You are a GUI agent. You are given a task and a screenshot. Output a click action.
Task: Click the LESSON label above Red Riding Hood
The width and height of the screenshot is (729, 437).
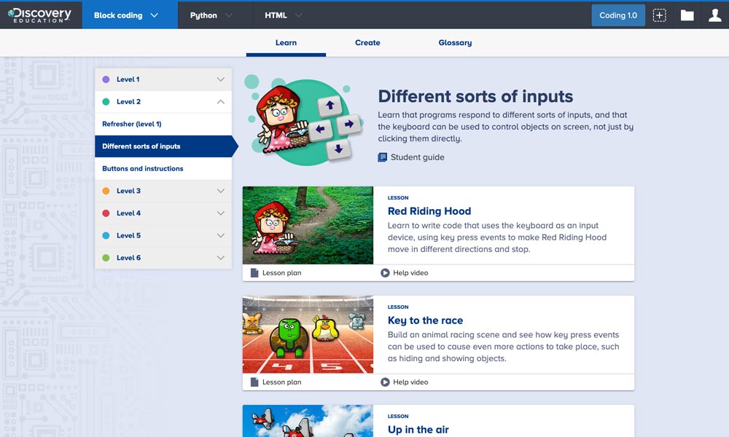point(398,198)
